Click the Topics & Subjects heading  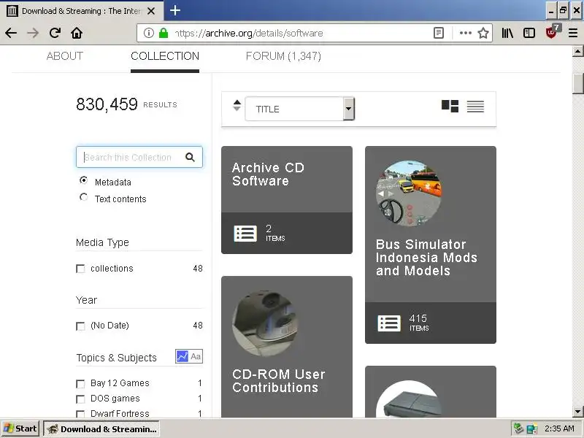[x=117, y=358]
